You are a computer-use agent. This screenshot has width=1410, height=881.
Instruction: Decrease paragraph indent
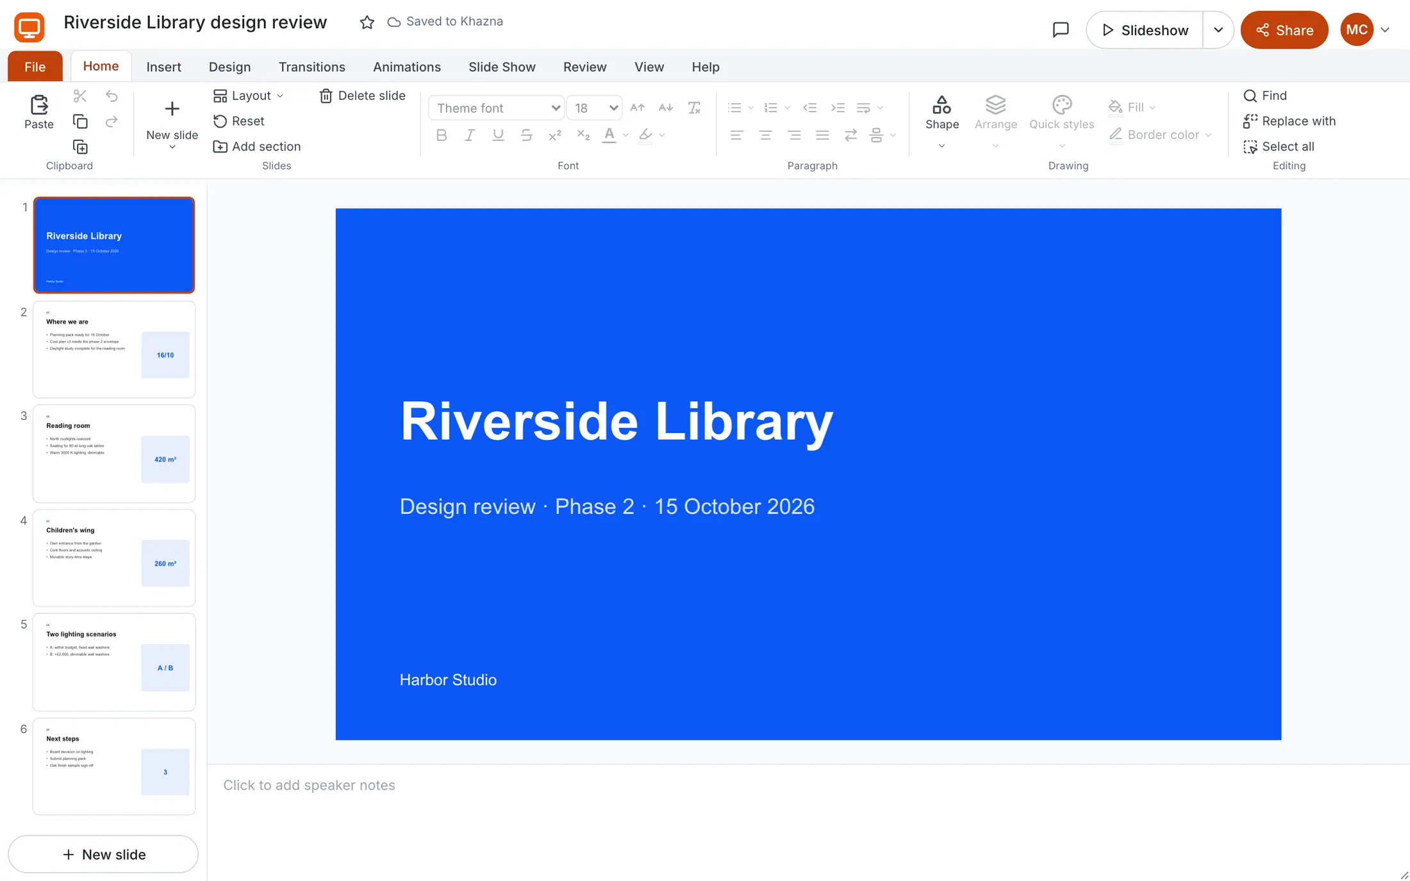pos(809,108)
